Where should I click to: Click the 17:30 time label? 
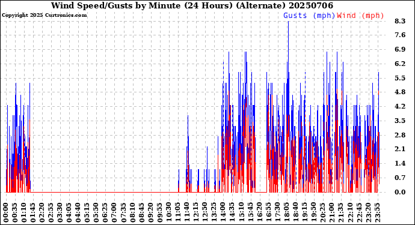[278, 212]
